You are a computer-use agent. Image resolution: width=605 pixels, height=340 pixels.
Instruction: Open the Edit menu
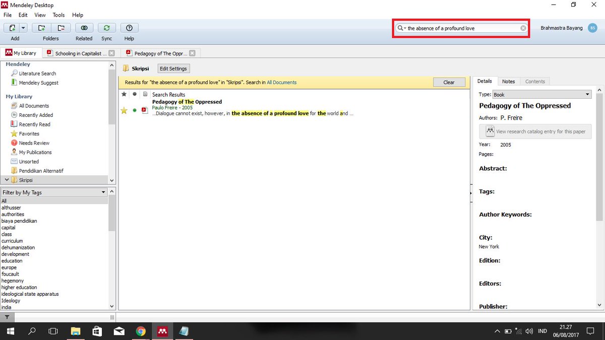(23, 15)
